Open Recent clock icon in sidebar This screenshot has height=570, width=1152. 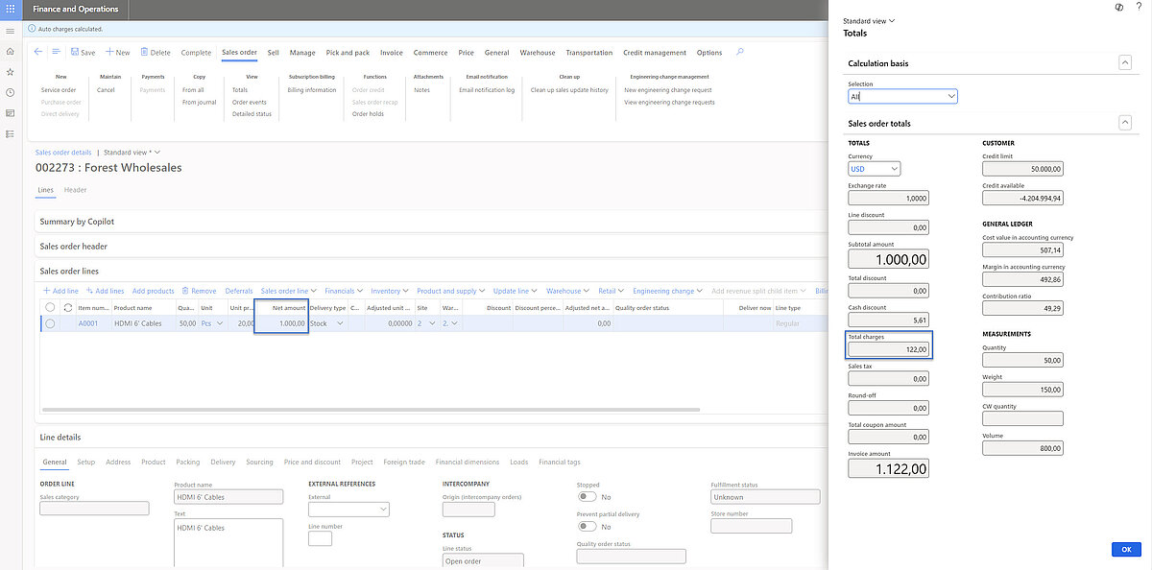[x=10, y=92]
